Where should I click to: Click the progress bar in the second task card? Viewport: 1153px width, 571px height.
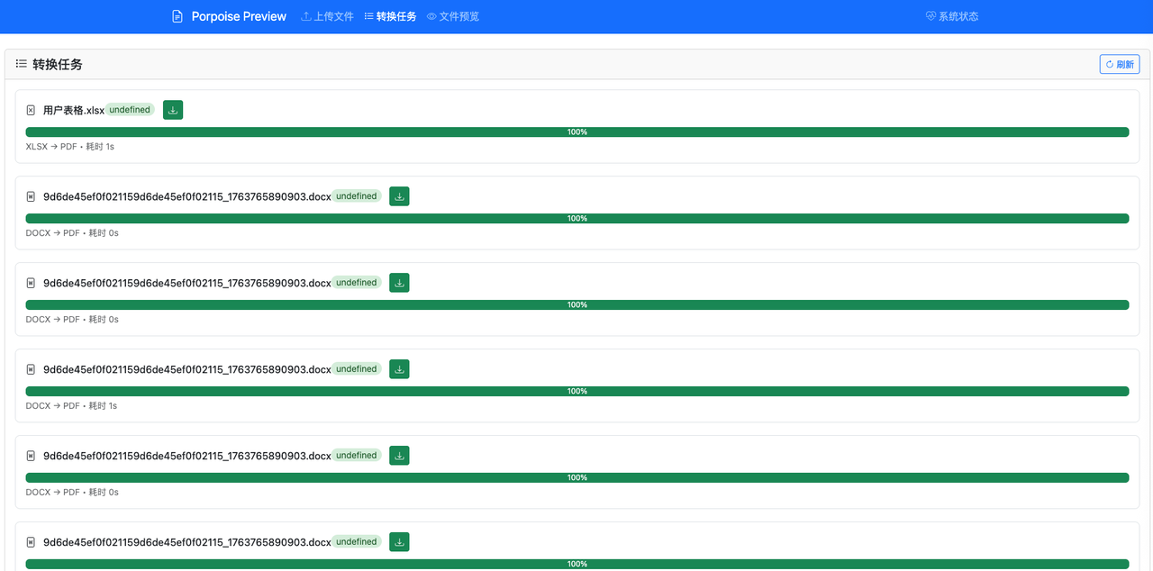coord(577,219)
